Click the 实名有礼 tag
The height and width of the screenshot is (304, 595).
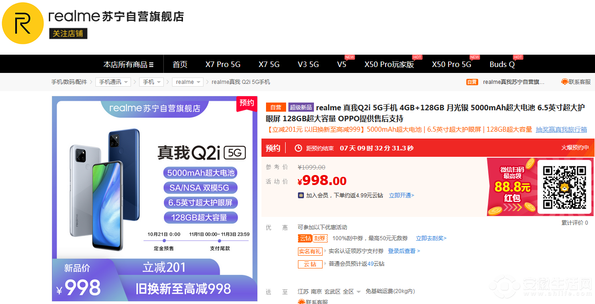tap(310, 251)
